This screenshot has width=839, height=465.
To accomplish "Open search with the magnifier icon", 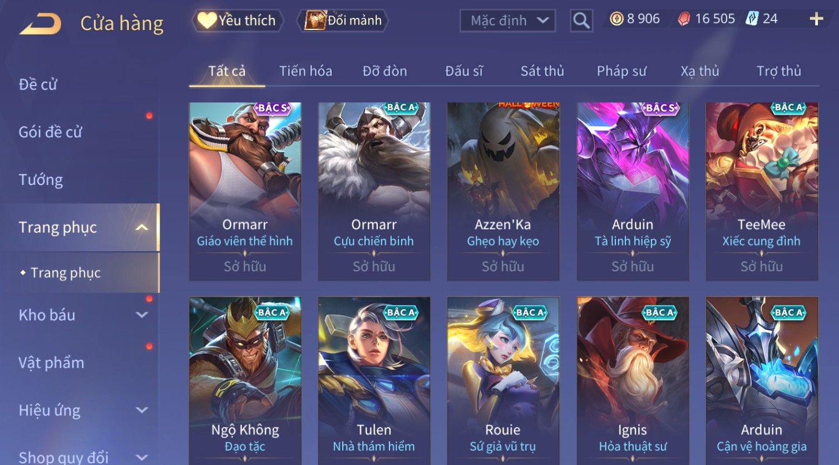I will click(581, 21).
